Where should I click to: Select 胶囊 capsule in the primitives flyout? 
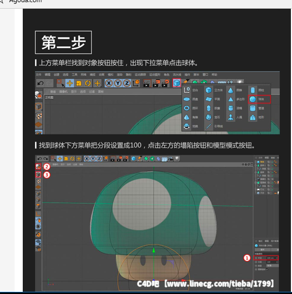(213, 108)
